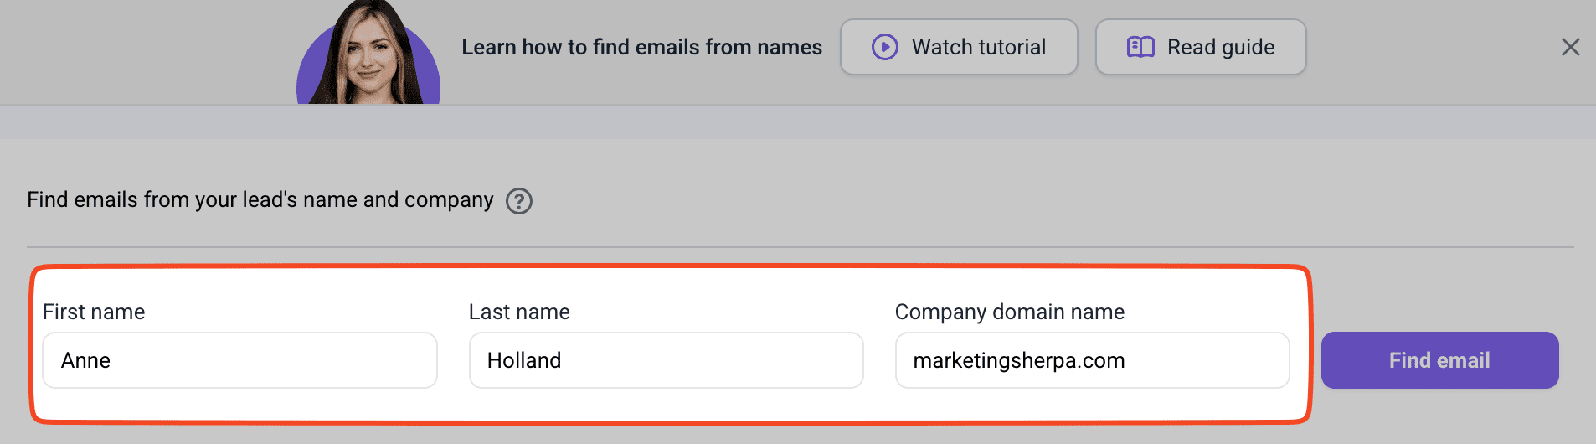1596x444 pixels.
Task: Click the 'Learn how to find emails' text
Action: tap(641, 47)
